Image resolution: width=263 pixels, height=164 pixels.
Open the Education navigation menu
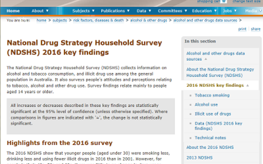(204, 11)
